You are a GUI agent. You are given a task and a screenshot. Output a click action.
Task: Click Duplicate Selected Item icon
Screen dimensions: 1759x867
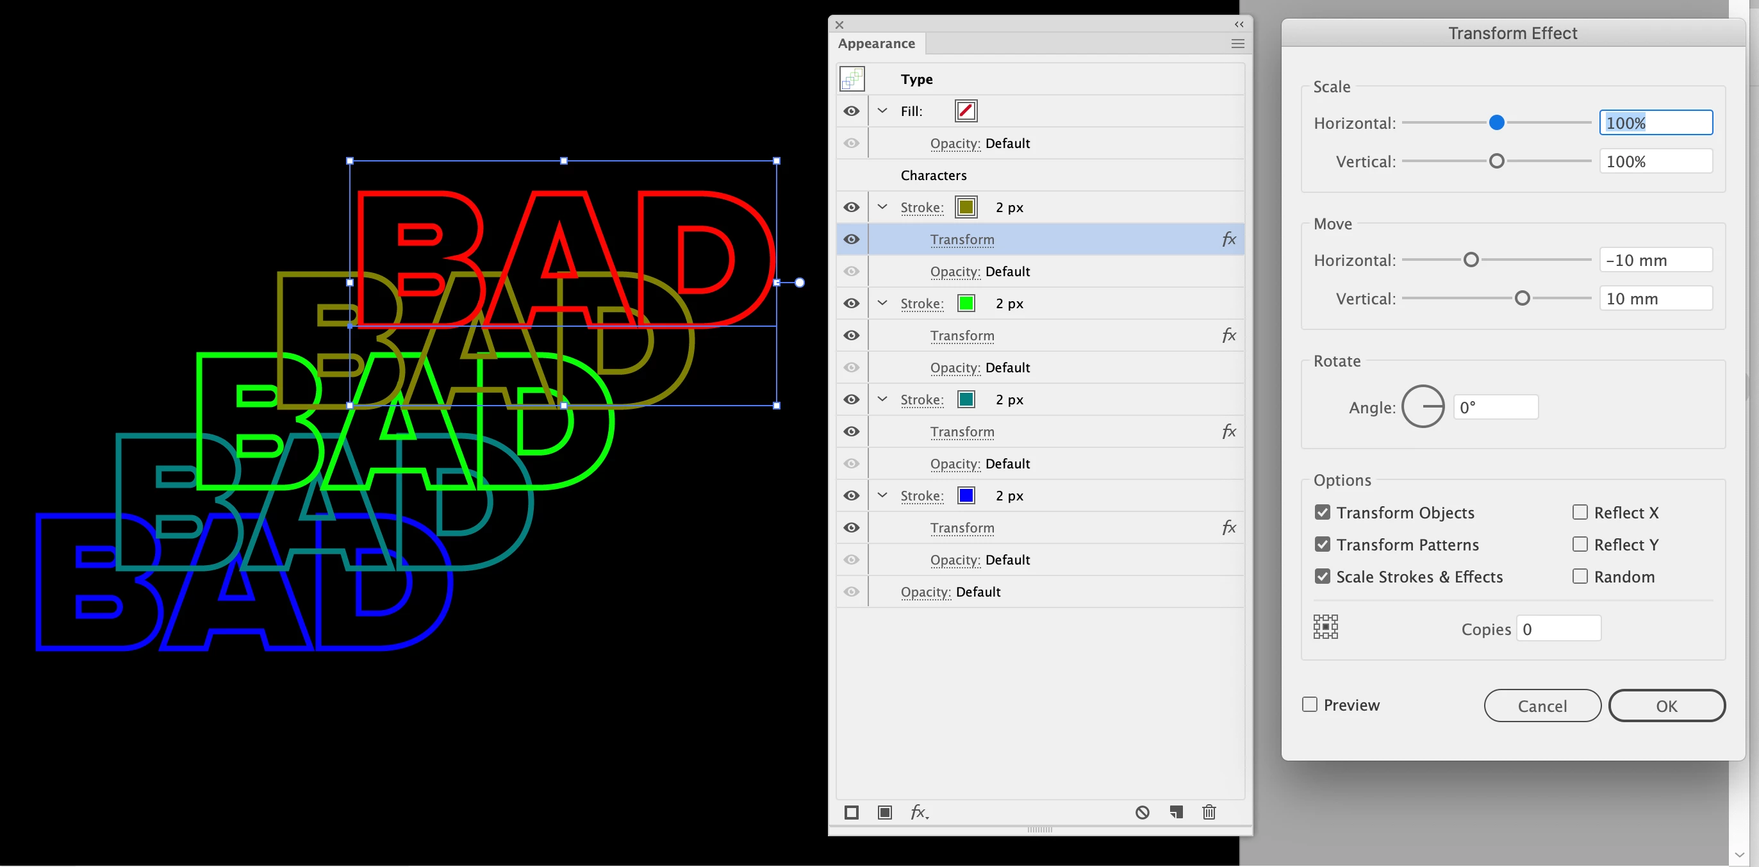click(x=1176, y=813)
